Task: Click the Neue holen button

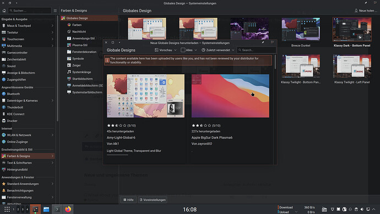Action: click(366, 10)
